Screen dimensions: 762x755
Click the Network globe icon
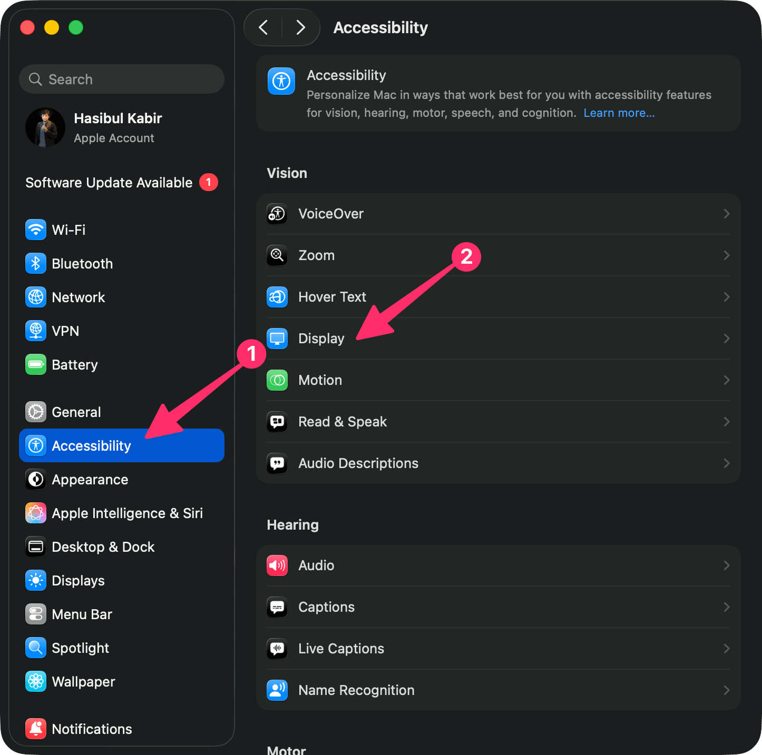pos(36,297)
